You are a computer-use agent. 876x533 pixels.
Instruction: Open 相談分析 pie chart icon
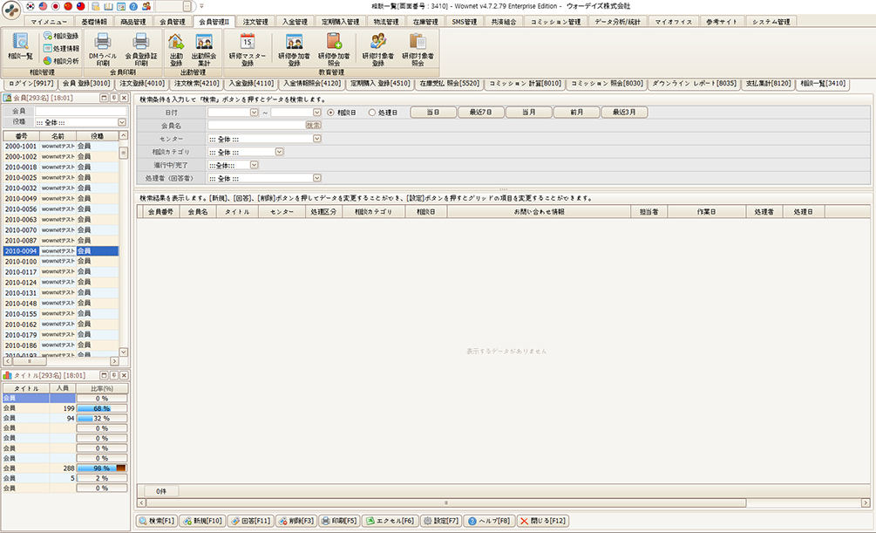coord(62,60)
